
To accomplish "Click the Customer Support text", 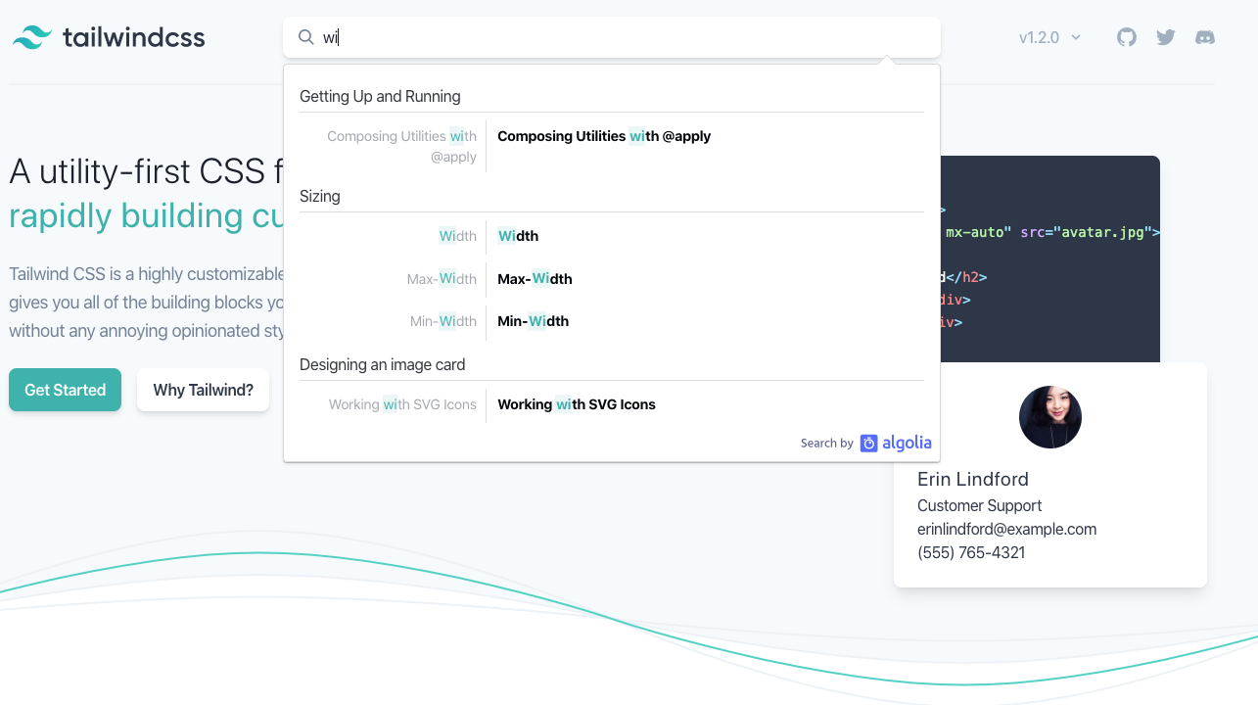I will (x=979, y=505).
